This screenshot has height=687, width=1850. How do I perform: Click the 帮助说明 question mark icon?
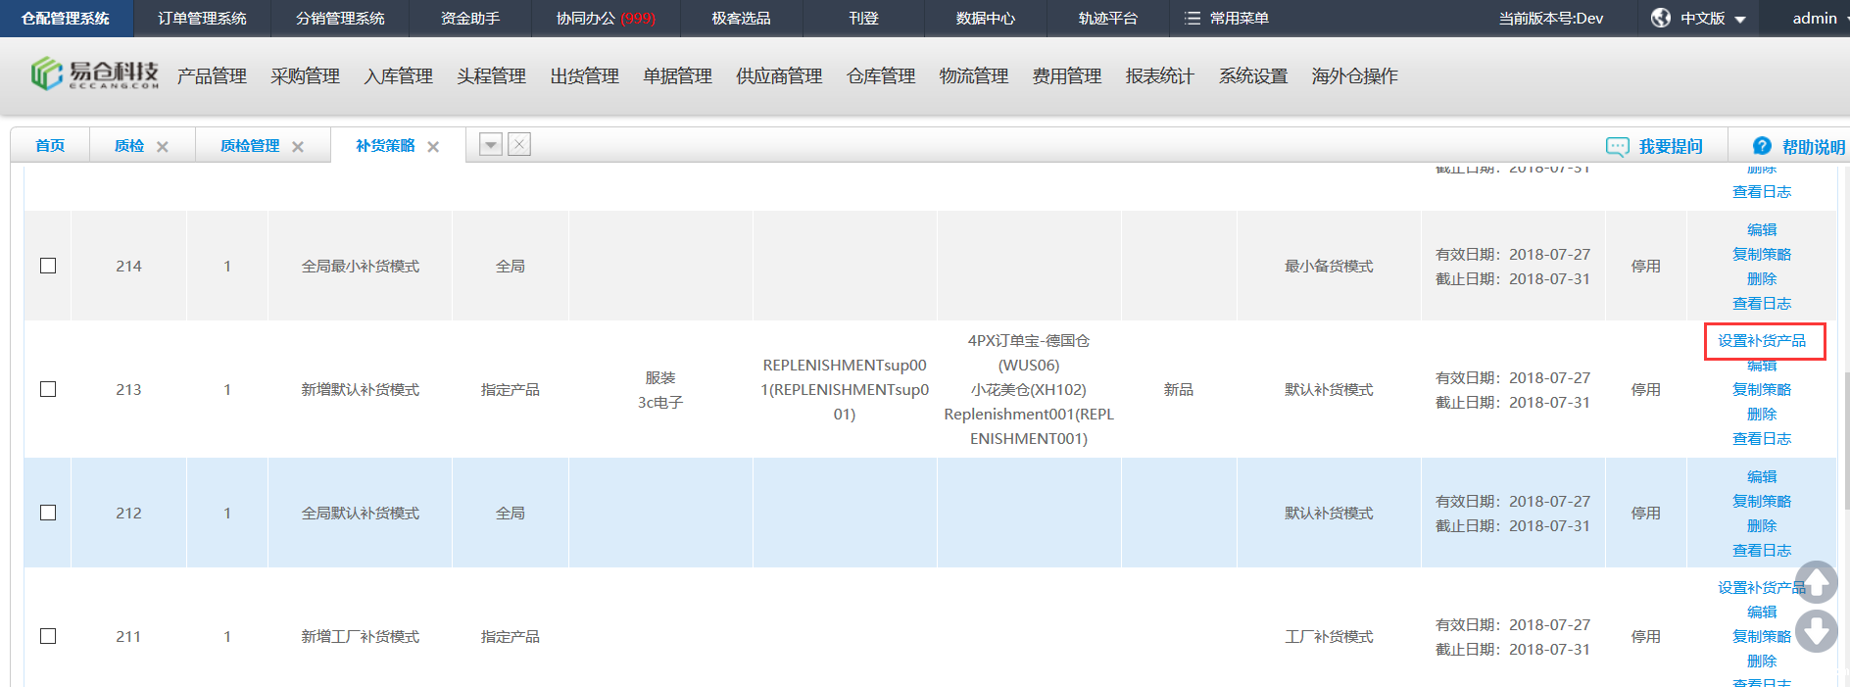coord(1762,146)
